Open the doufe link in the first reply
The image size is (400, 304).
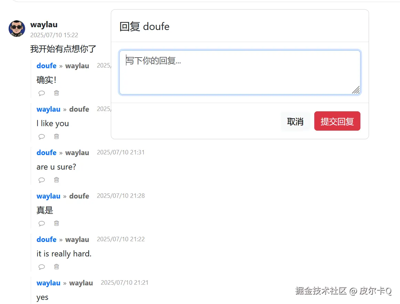[x=46, y=66]
